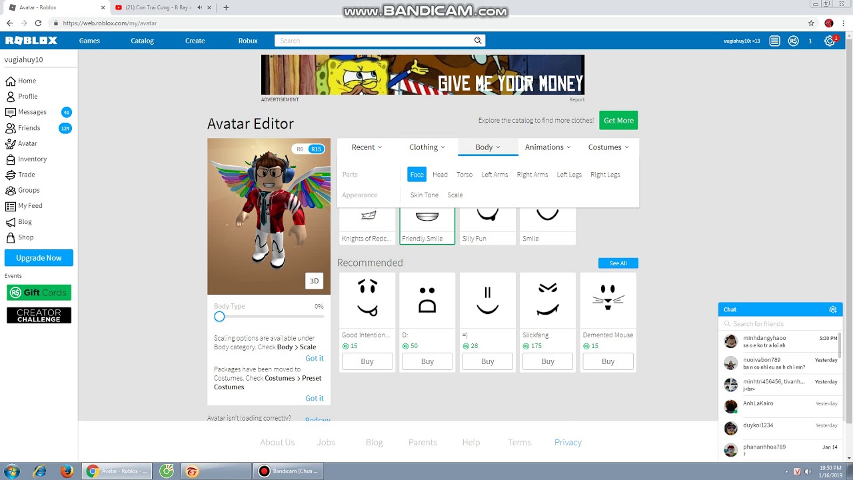Open the Chrome three-dot menu

tap(843, 23)
